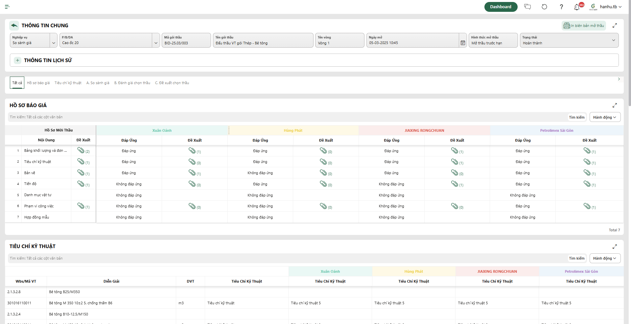
Task: Click Wbs/Mã VT cell 301016110011
Action: (26, 303)
